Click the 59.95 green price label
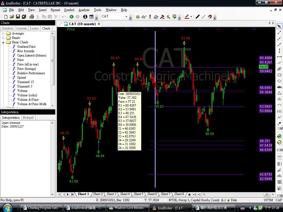Image resolution: width=283 pixels, height=212 pixels. [264, 67]
